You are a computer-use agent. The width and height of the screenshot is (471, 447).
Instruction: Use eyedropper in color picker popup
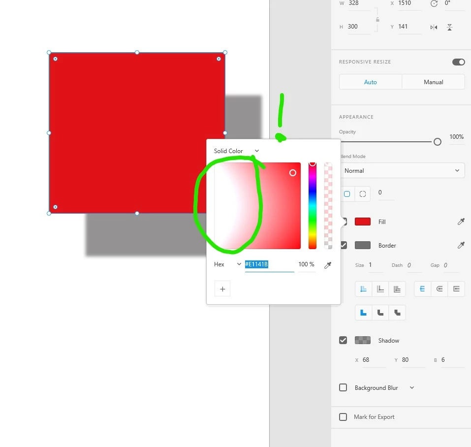328,265
